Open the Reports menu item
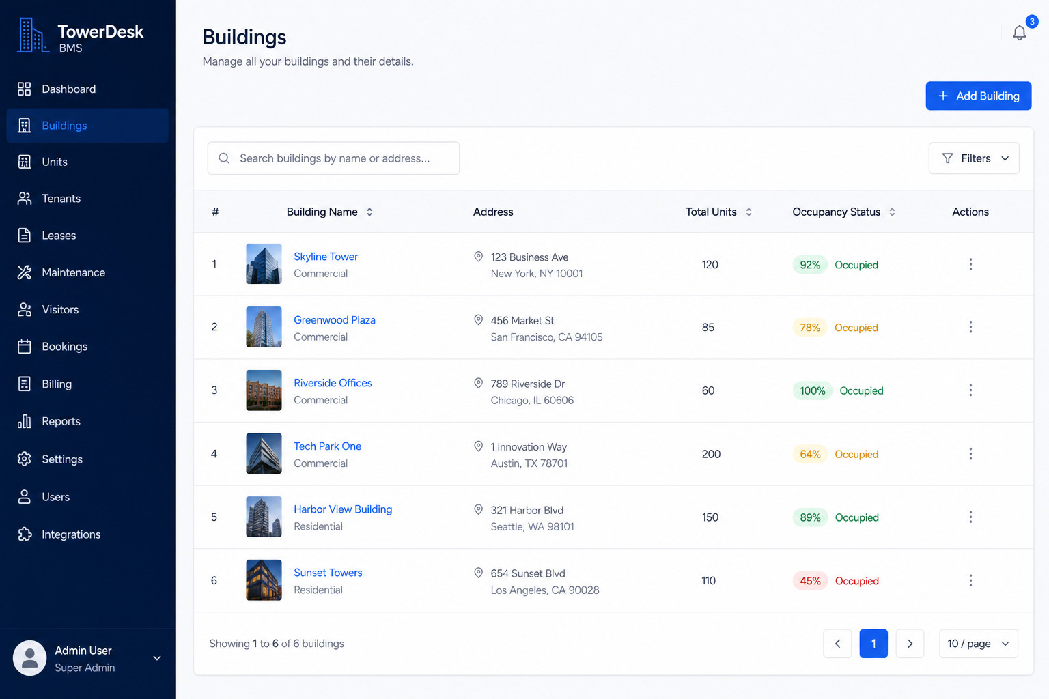 [87, 421]
